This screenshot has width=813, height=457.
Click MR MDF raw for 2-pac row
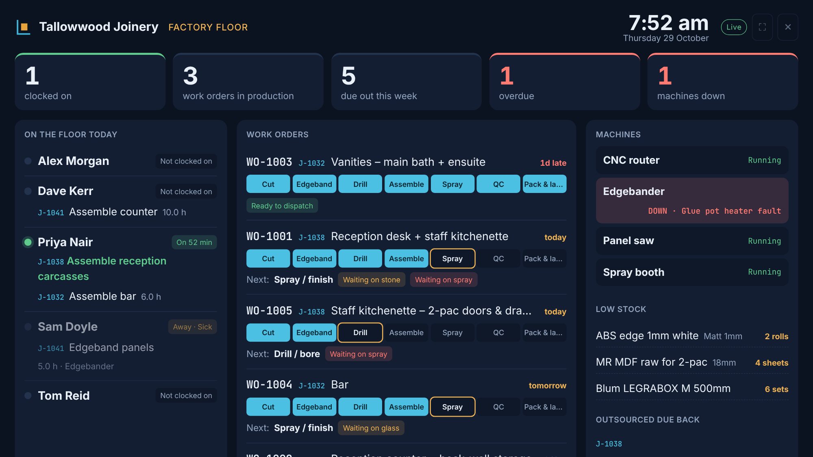point(692,362)
